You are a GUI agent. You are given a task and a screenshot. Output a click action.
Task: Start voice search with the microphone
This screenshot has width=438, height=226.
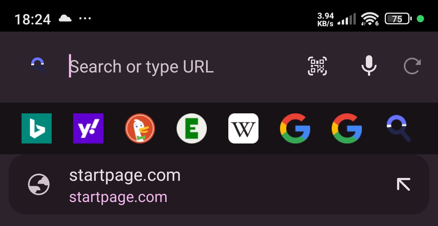[369, 66]
